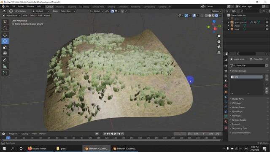Viewport: 270px width, 152px height.
Task: Jump to the timeline end frame
Action: pyautogui.click(x=122, y=134)
